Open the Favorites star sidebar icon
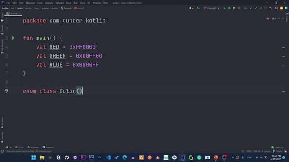The height and width of the screenshot is (162, 289). (2, 142)
